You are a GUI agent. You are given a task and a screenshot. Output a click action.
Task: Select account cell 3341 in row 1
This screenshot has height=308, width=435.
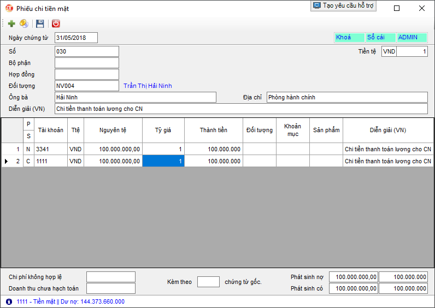(50, 149)
